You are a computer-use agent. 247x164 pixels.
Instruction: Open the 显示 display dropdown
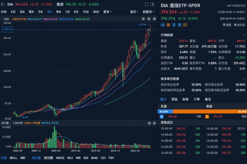coord(134,12)
